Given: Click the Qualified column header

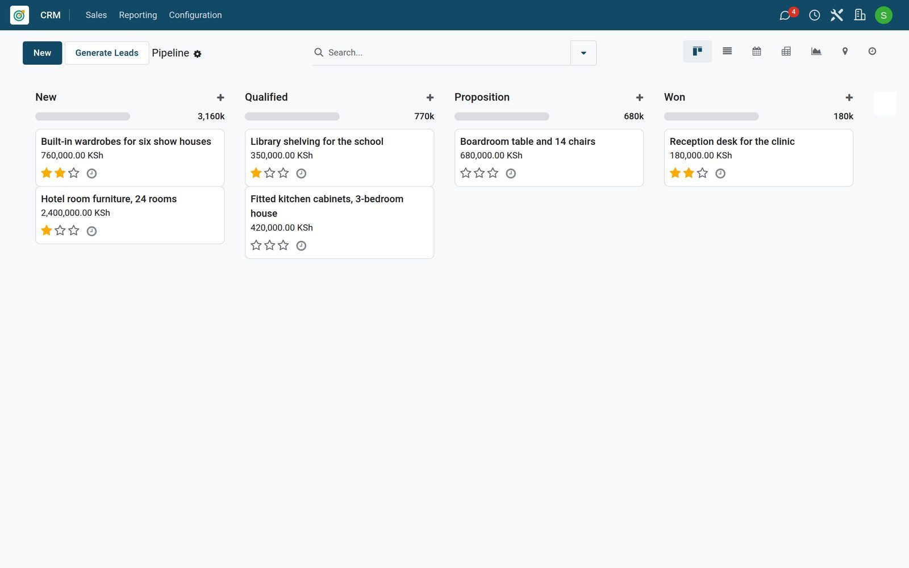Looking at the screenshot, I should tap(266, 97).
